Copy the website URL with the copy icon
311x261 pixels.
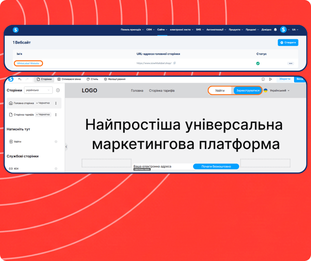point(175,63)
